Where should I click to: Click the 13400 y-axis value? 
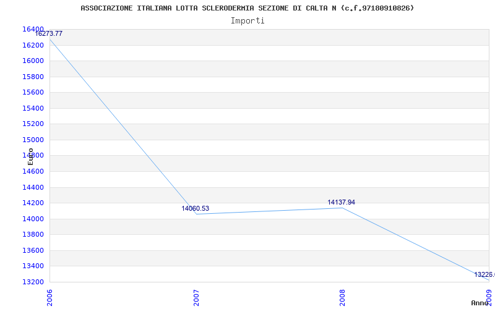[x=33, y=266]
